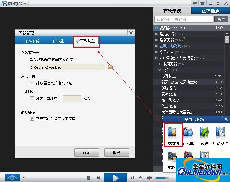Collapse the 720P影院 category
The image size is (230, 182).
pos(157,58)
